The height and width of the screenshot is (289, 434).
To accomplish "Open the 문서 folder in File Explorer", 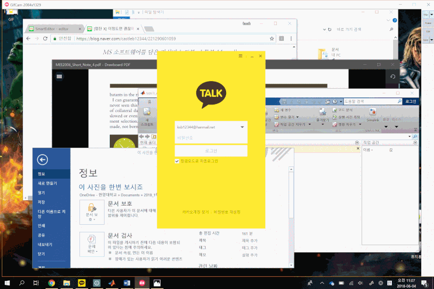I will tap(329, 53).
